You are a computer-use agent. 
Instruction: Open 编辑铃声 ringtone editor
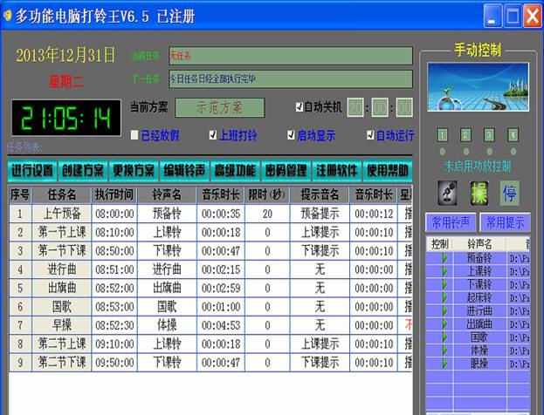tap(184, 171)
